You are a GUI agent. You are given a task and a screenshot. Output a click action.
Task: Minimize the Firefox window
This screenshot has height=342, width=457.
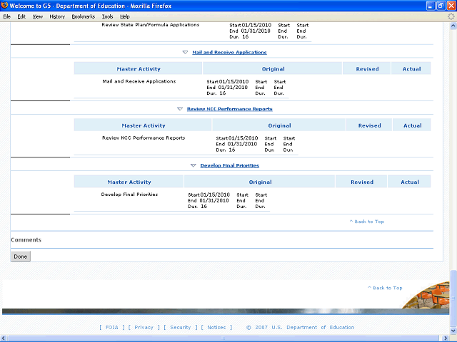click(429, 5)
